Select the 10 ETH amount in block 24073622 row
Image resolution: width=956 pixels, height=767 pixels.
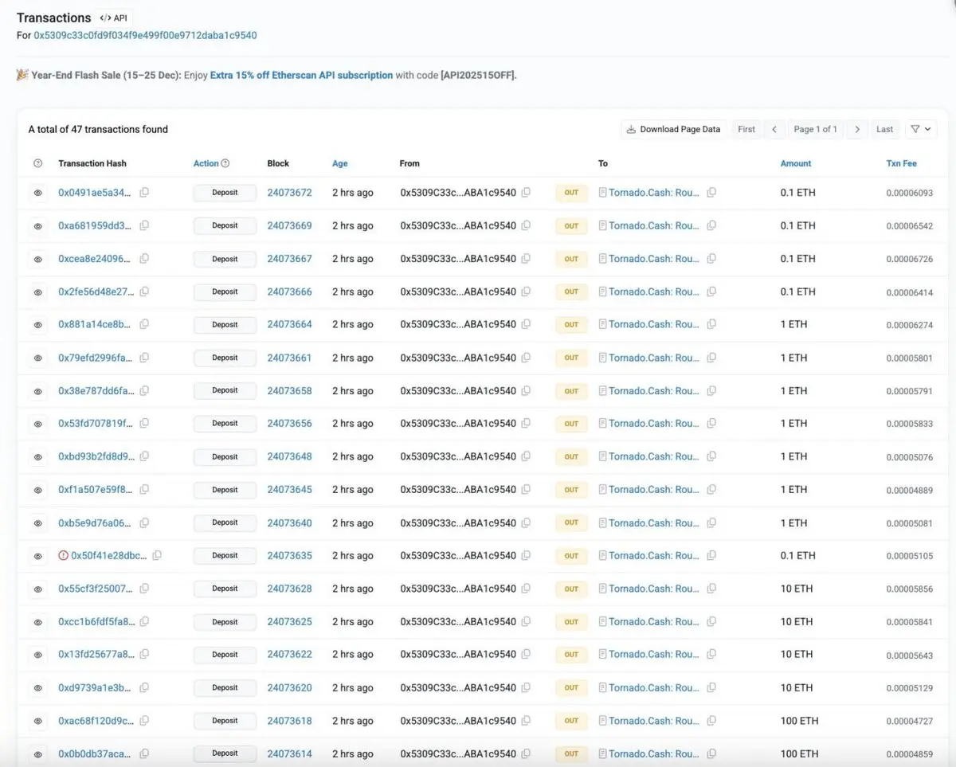click(x=797, y=654)
